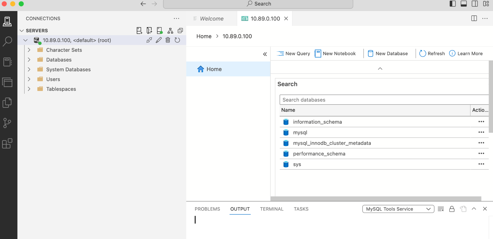Toggle the primary side bar layout icon
Image resolution: width=493 pixels, height=239 pixels.
[453, 4]
